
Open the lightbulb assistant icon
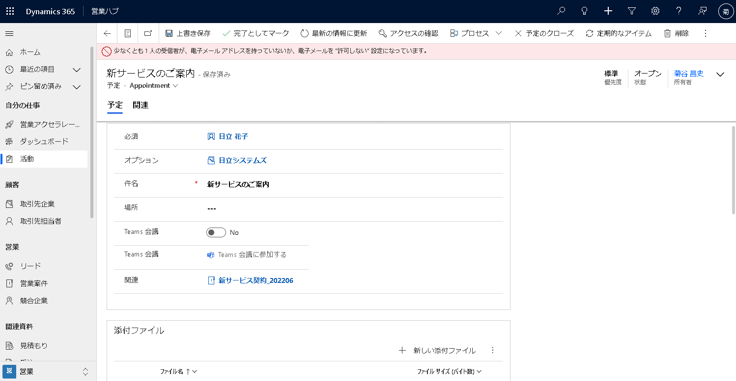(584, 11)
